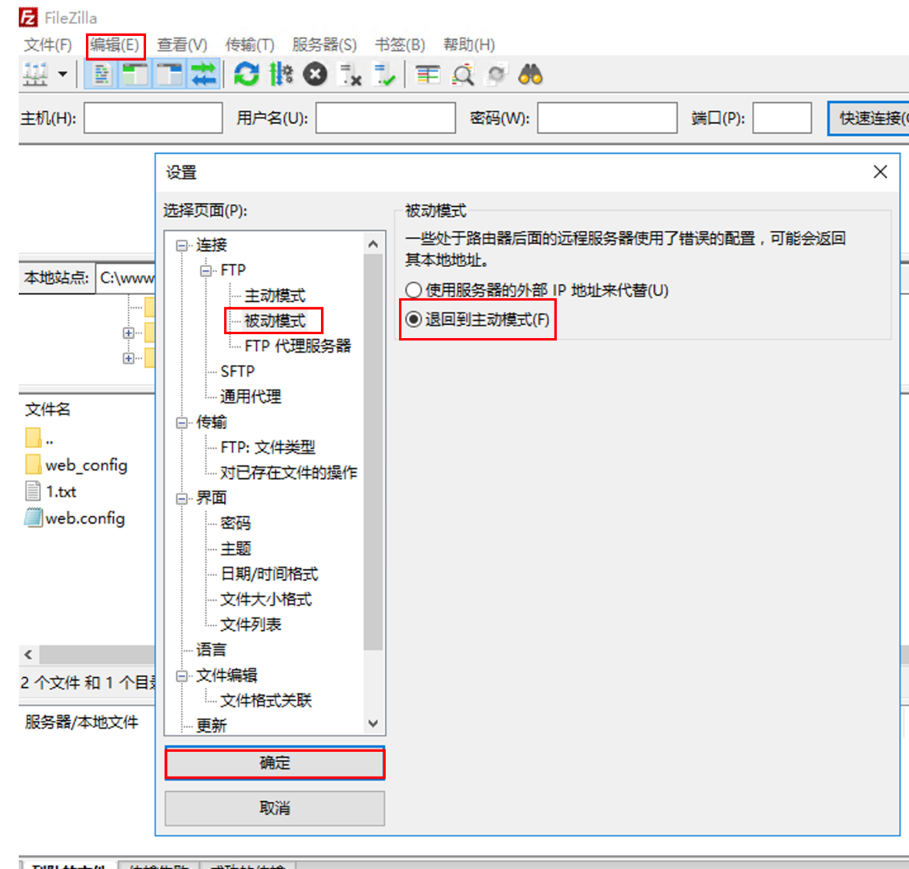Click the cancel current operation icon
This screenshot has height=869, width=909.
click(x=315, y=75)
